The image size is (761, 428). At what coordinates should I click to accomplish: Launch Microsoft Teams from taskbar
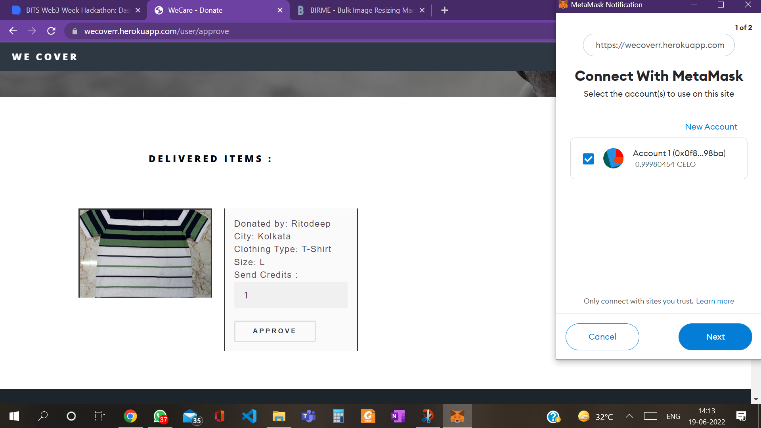308,416
